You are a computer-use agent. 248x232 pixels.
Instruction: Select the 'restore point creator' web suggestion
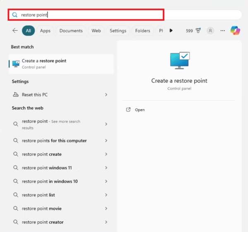click(x=61, y=222)
